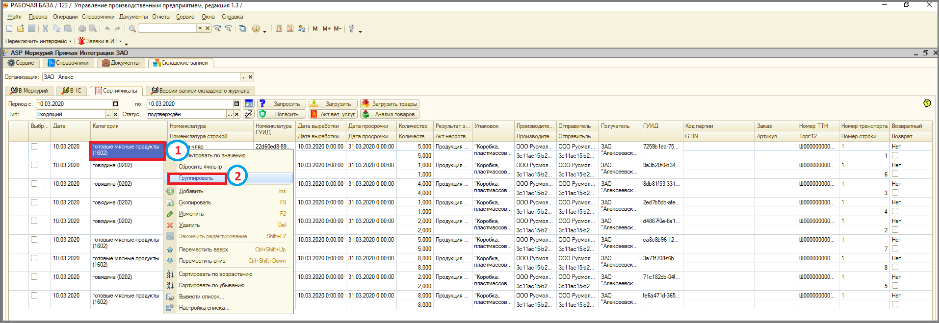Open the window list toolbar icon
Image resolution: width=939 pixels, height=323 pixels.
coord(242,28)
